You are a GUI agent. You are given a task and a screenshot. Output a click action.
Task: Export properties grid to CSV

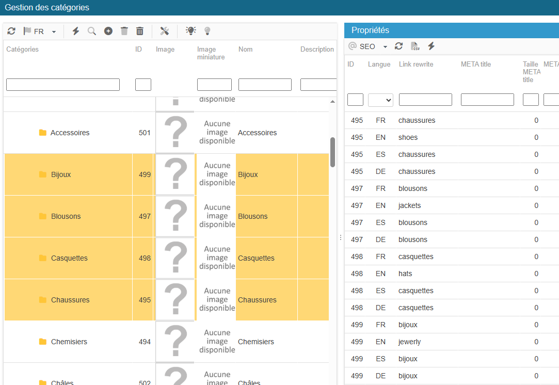click(x=415, y=46)
